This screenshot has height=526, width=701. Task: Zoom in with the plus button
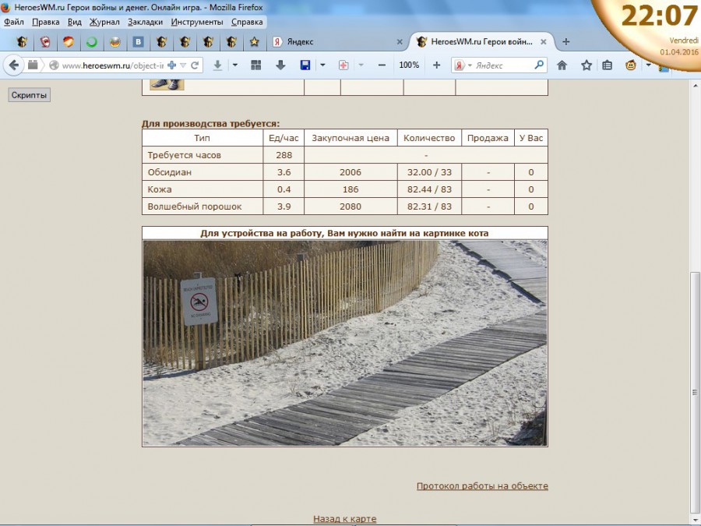pyautogui.click(x=437, y=65)
